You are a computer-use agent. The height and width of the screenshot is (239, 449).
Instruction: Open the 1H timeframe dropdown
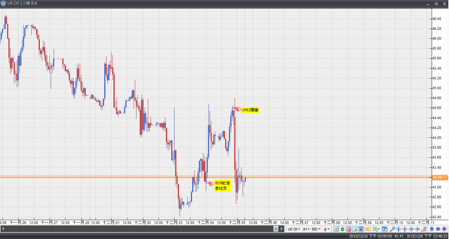306,229
